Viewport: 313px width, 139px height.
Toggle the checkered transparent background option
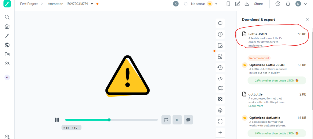(x=220, y=99)
